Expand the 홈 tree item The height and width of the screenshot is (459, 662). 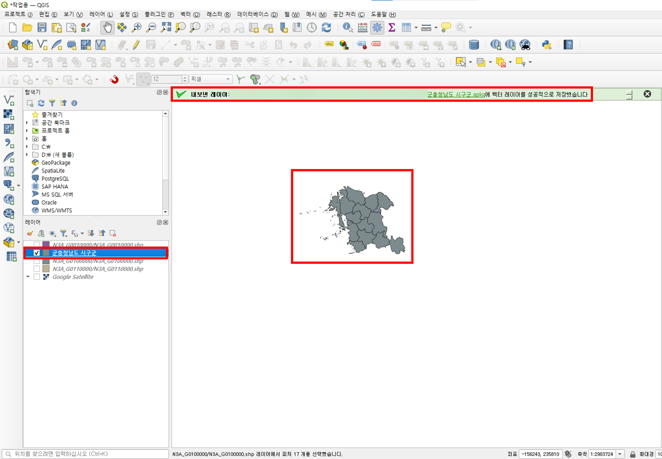pyautogui.click(x=27, y=139)
